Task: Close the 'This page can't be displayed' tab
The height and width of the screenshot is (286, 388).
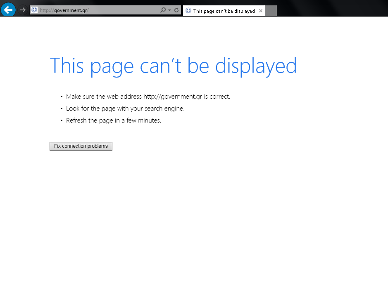Action: pyautogui.click(x=261, y=11)
